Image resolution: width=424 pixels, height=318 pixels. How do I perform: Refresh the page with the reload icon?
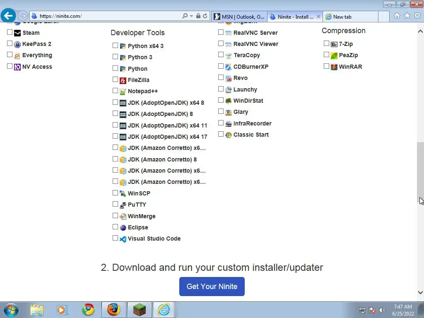tap(205, 16)
